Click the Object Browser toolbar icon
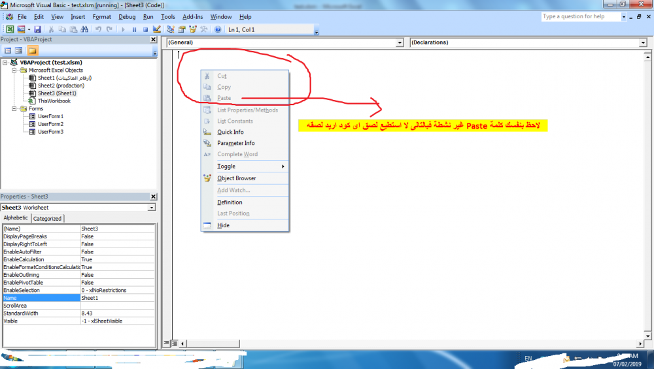The width and height of the screenshot is (654, 369). pos(193,29)
